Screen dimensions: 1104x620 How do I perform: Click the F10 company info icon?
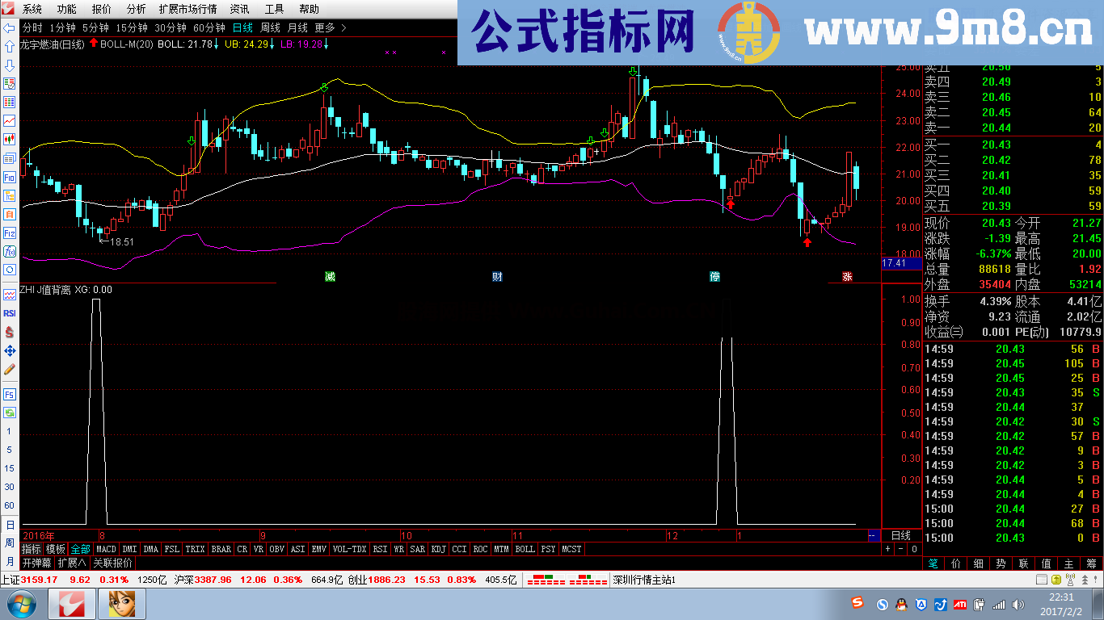click(x=10, y=177)
